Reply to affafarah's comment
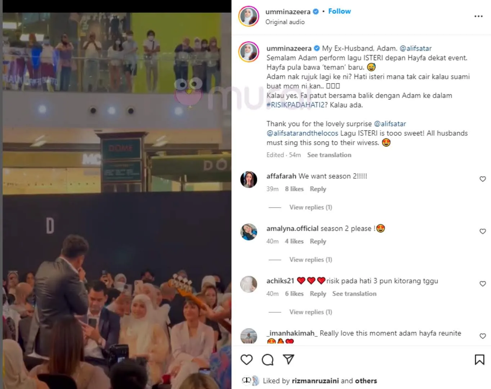This screenshot has width=491, height=389. click(318, 189)
